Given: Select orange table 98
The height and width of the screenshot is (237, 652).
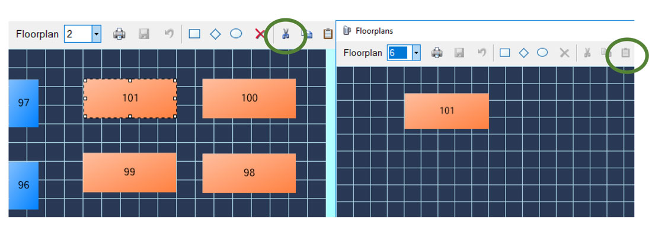Looking at the screenshot, I should (249, 173).
